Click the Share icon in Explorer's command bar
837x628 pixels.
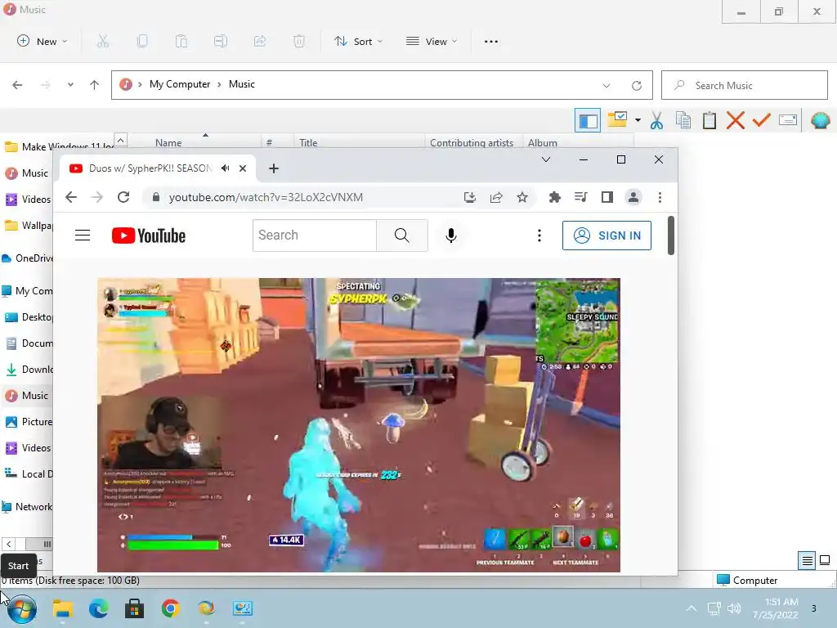(260, 41)
